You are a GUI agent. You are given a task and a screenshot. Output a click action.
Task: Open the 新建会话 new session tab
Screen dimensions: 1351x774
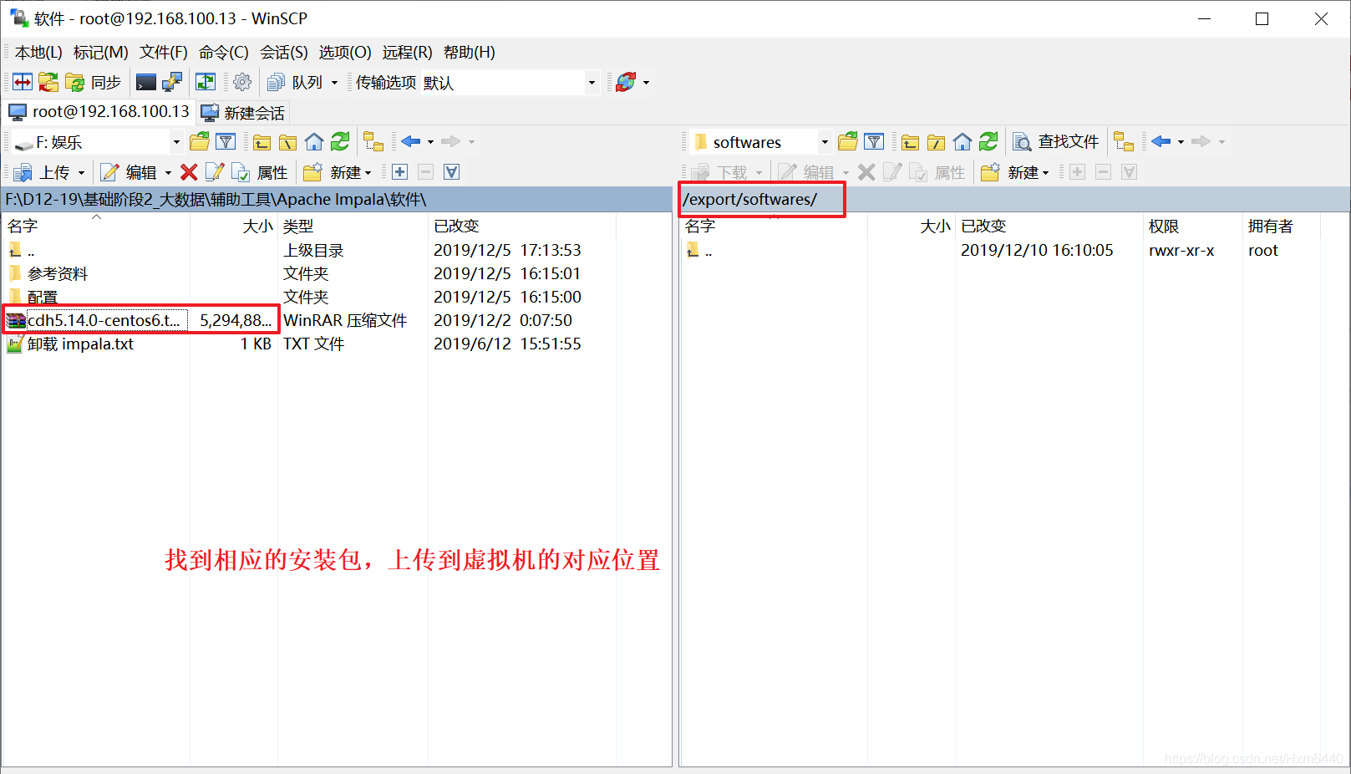243,112
